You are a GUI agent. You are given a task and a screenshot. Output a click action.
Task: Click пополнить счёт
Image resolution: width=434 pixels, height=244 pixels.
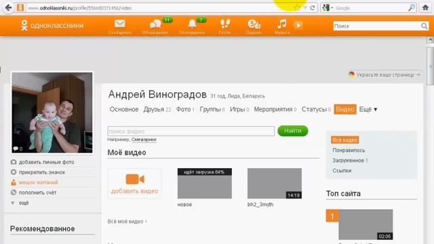tap(37, 192)
